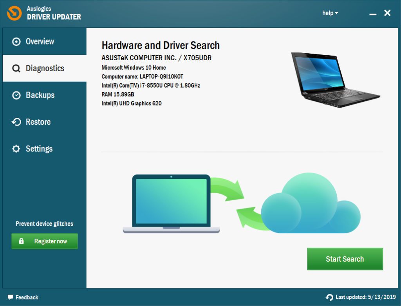Open the Backups section label
The height and width of the screenshot is (306, 401).
[40, 95]
